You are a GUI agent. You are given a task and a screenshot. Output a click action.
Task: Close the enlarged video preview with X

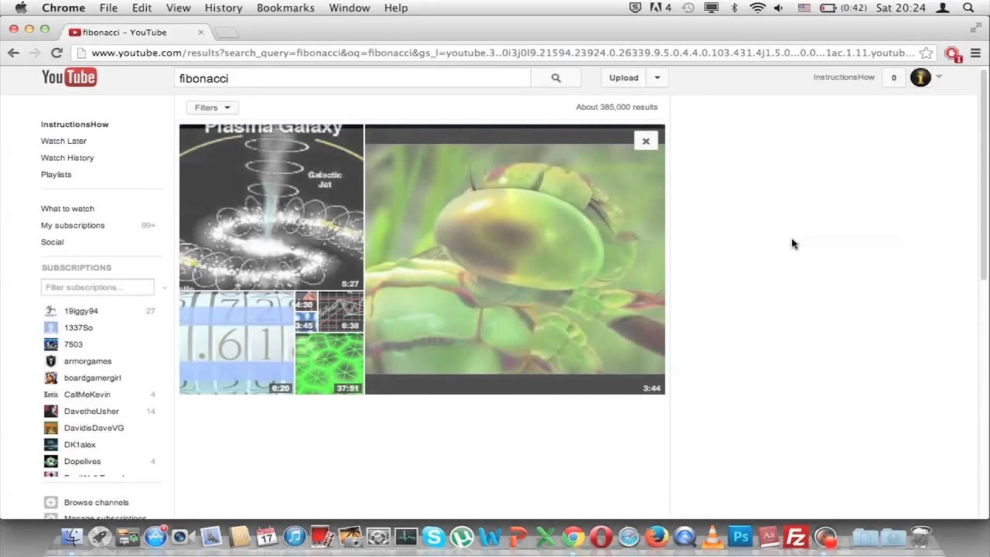point(646,141)
